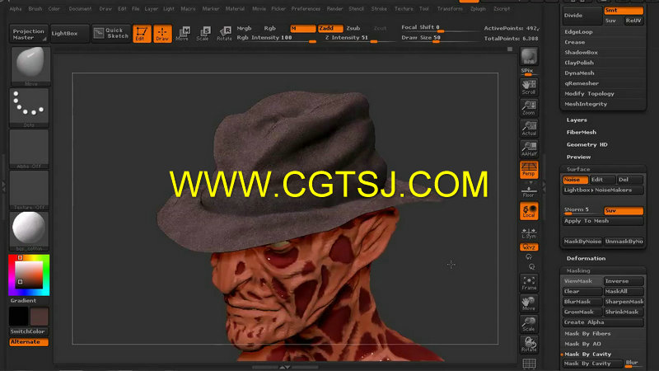Image resolution: width=659 pixels, height=371 pixels.
Task: Click Apply To Mesh button
Action: pyautogui.click(x=603, y=221)
